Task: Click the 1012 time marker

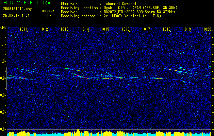Action: click(44, 29)
